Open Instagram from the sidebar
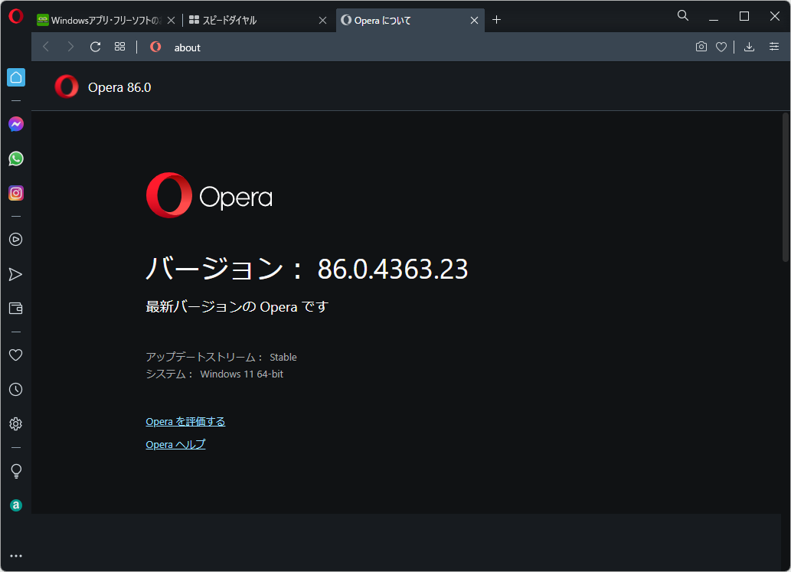Image resolution: width=791 pixels, height=572 pixels. pos(16,193)
